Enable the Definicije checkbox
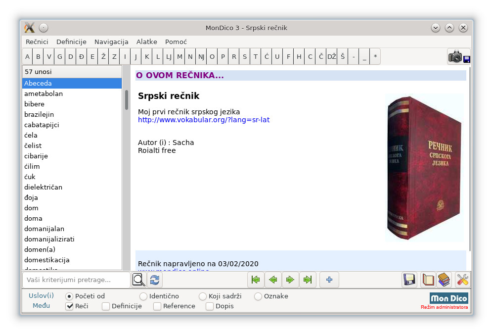Screen dimensions: 493x335 click(106, 306)
